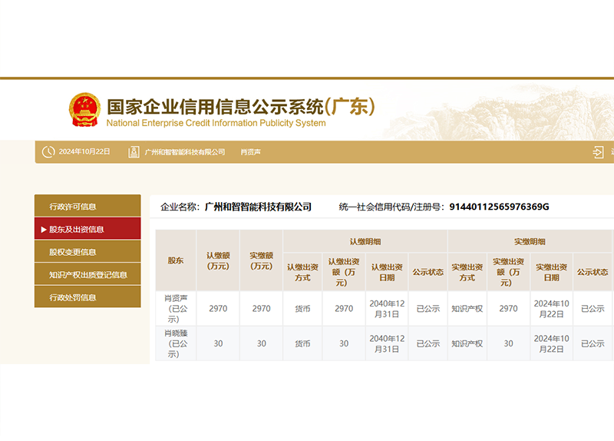
Task: Click the date 2024年10月22日 in header bar
Action: click(84, 152)
